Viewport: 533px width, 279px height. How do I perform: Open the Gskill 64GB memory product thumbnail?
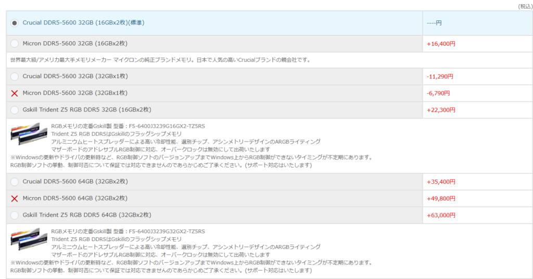[25, 239]
